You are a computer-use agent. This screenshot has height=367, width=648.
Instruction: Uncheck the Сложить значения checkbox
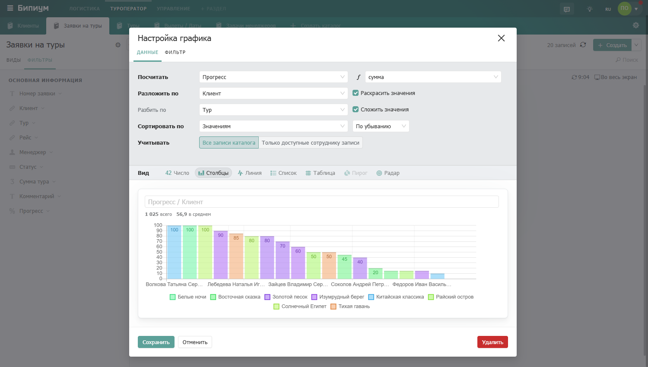[x=356, y=109]
